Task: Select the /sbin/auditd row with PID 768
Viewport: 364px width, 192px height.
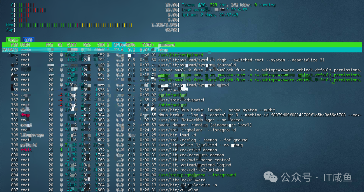Action: pos(182,105)
